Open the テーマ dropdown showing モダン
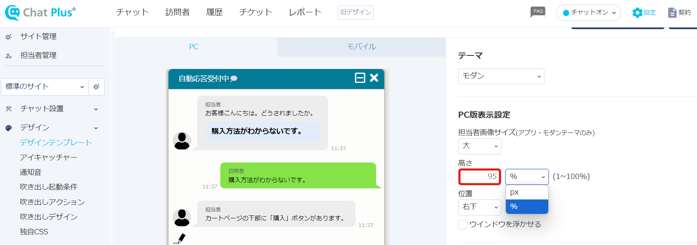Viewport: 697px width, 245px height. click(x=501, y=76)
